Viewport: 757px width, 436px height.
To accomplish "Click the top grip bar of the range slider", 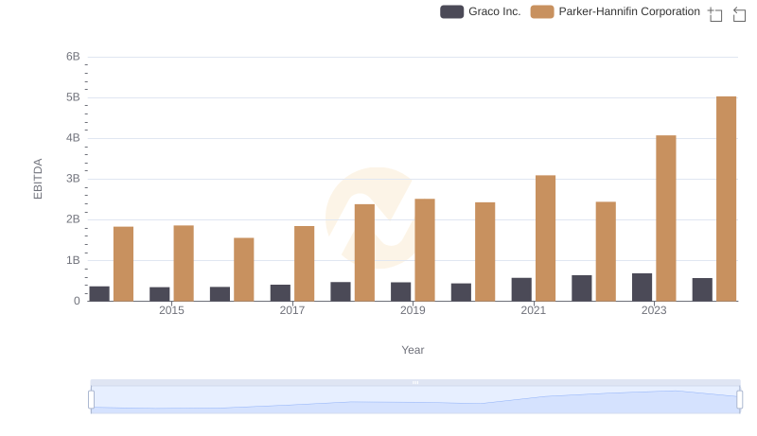I will pos(415,382).
